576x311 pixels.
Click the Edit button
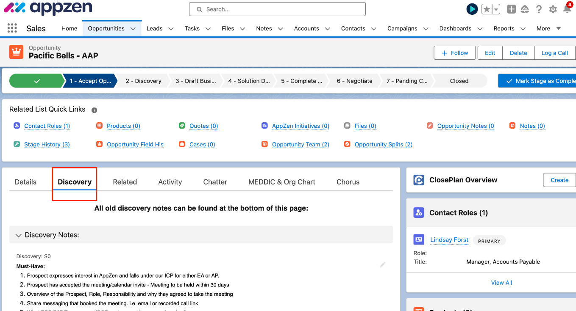click(x=490, y=53)
